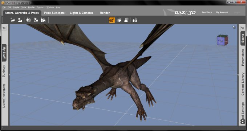247x131 pixels.
Task: Click the environment landscape icon with sun
Action: (x=20, y=20)
